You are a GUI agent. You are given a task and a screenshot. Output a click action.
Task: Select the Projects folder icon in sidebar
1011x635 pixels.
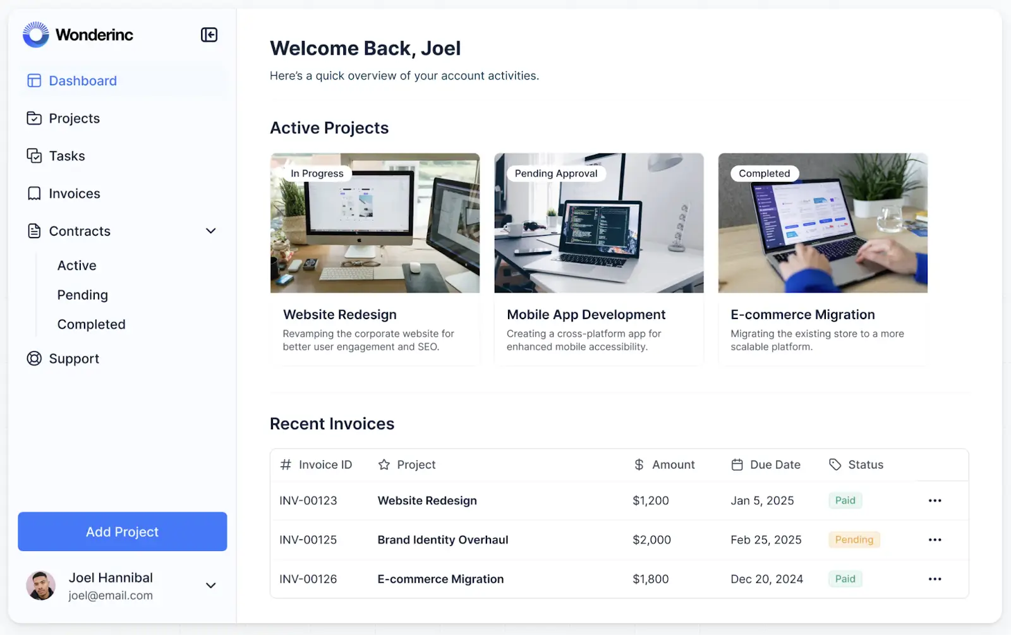click(x=33, y=118)
